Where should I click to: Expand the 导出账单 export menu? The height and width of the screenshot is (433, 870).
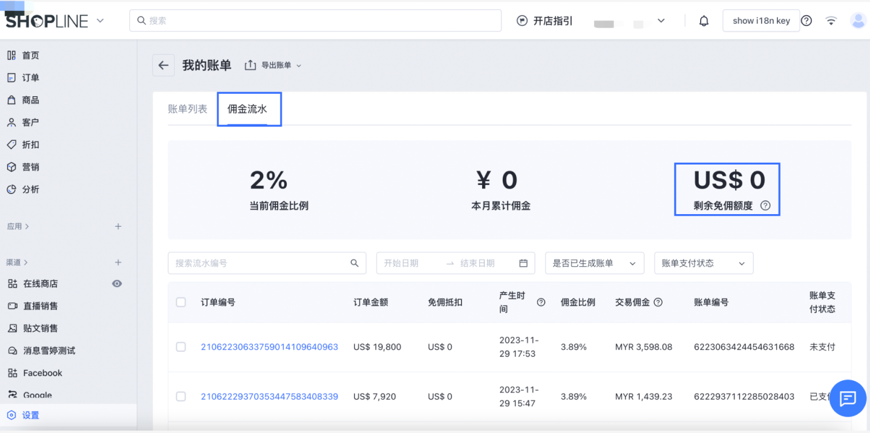coord(273,65)
